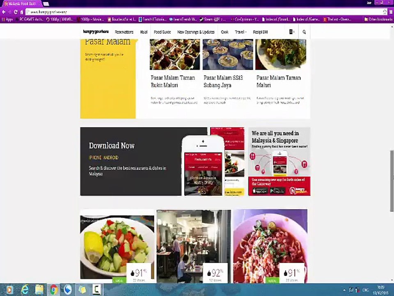The height and width of the screenshot is (296, 394).
Task: Click the taskbar clock
Action: [380, 290]
